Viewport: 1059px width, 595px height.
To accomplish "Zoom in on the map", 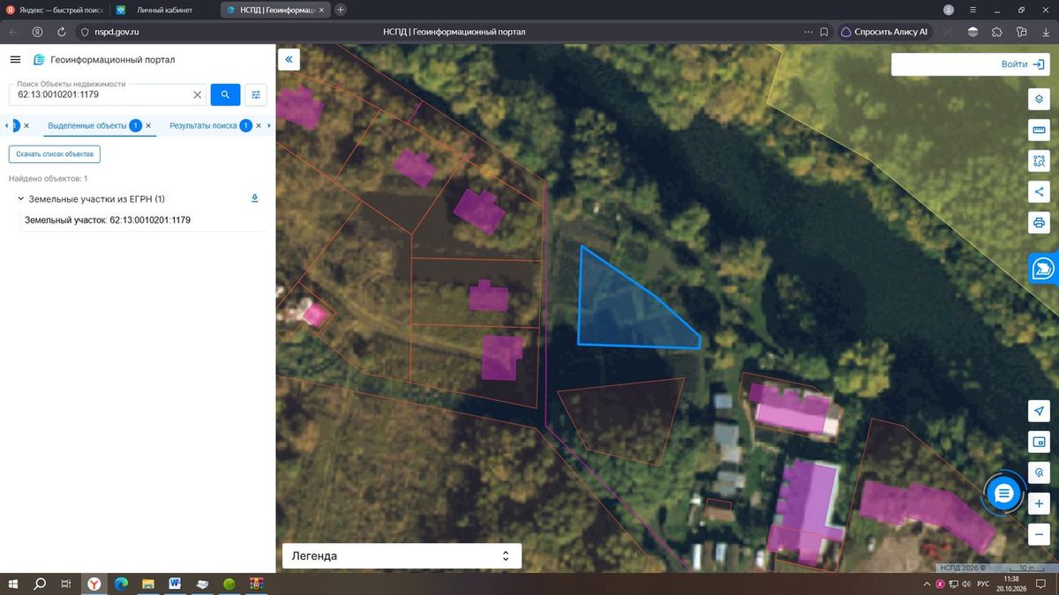I will pos(1039,503).
